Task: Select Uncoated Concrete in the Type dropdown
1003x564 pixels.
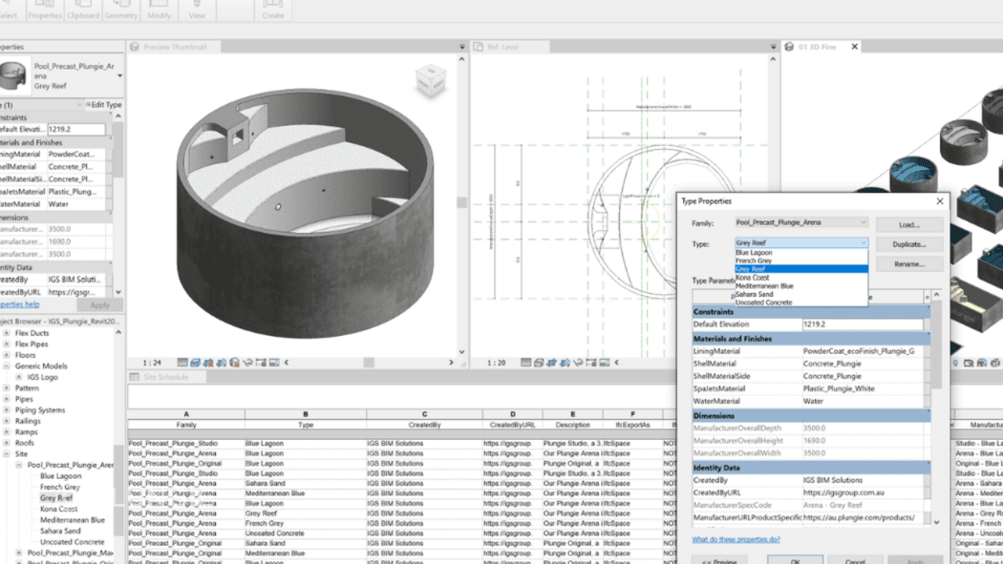Action: pyautogui.click(x=763, y=303)
